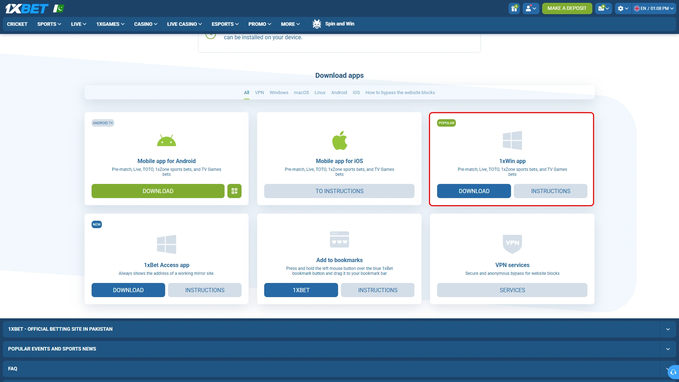This screenshot has width=679, height=382.
Task: Open the settings gear menu
Action: point(623,8)
